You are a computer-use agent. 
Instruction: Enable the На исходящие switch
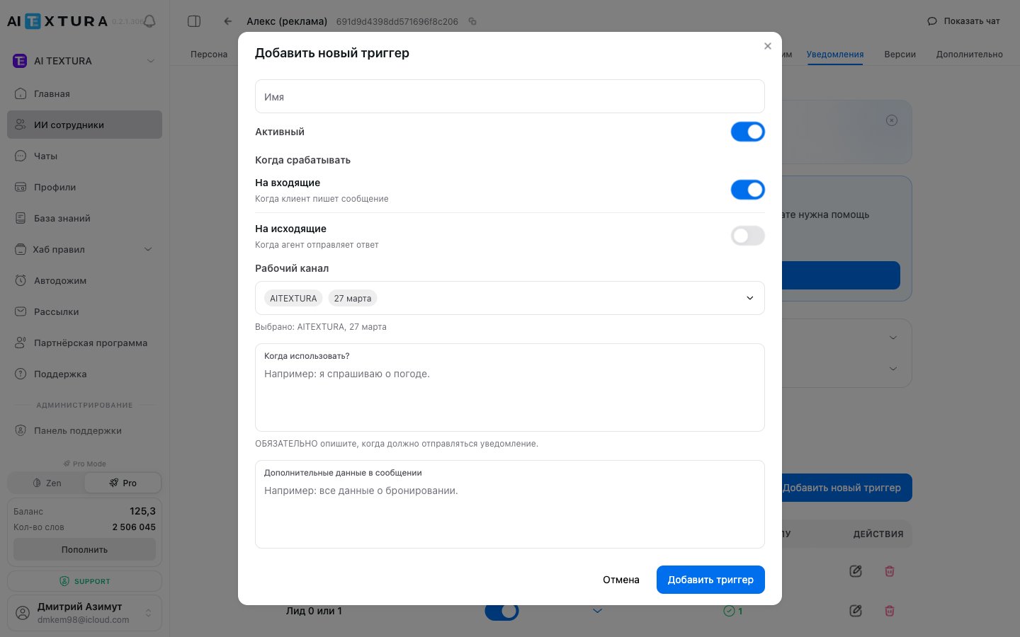748,236
